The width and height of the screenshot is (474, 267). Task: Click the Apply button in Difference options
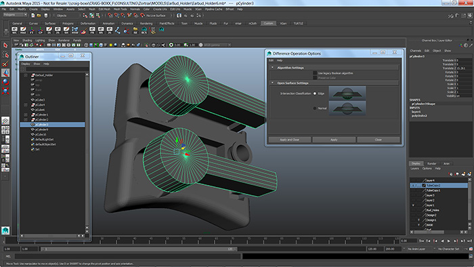[334, 140]
